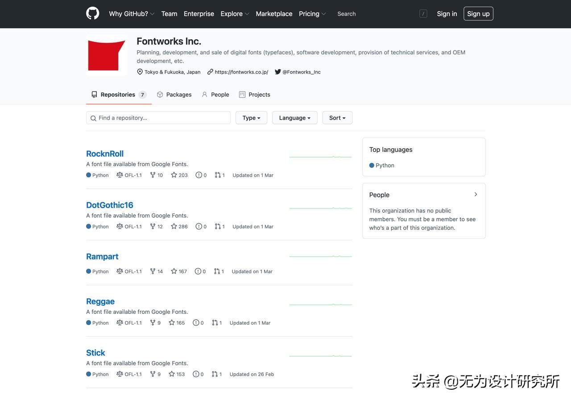Open the Reggae repository
The width and height of the screenshot is (571, 400).
coord(100,301)
